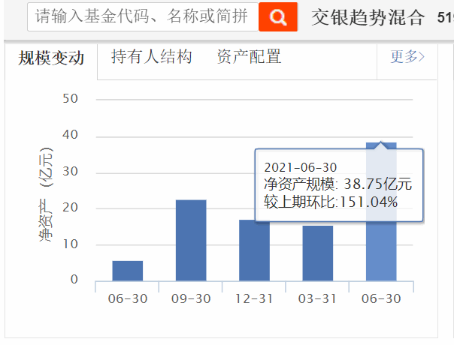Click the 09-30 x-axis label

coord(191,298)
